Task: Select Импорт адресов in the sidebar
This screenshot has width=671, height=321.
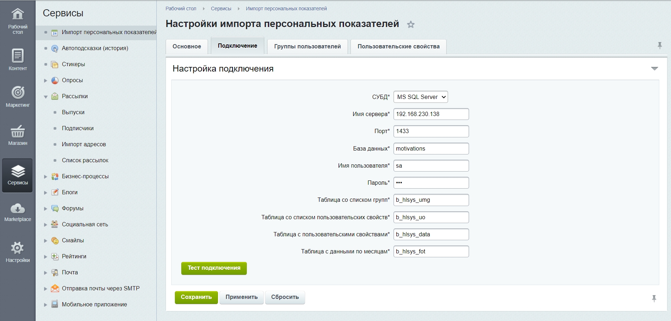Action: (x=84, y=144)
